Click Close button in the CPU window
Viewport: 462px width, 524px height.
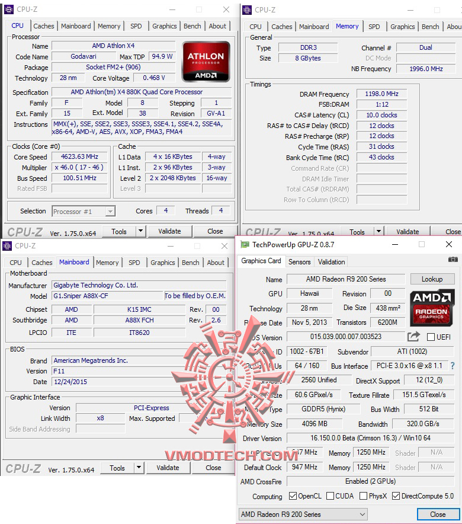[x=215, y=231]
